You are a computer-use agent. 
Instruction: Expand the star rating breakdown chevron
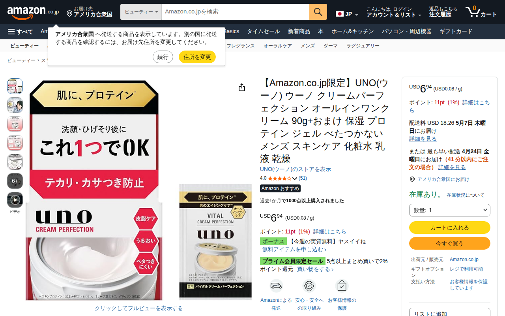(295, 179)
